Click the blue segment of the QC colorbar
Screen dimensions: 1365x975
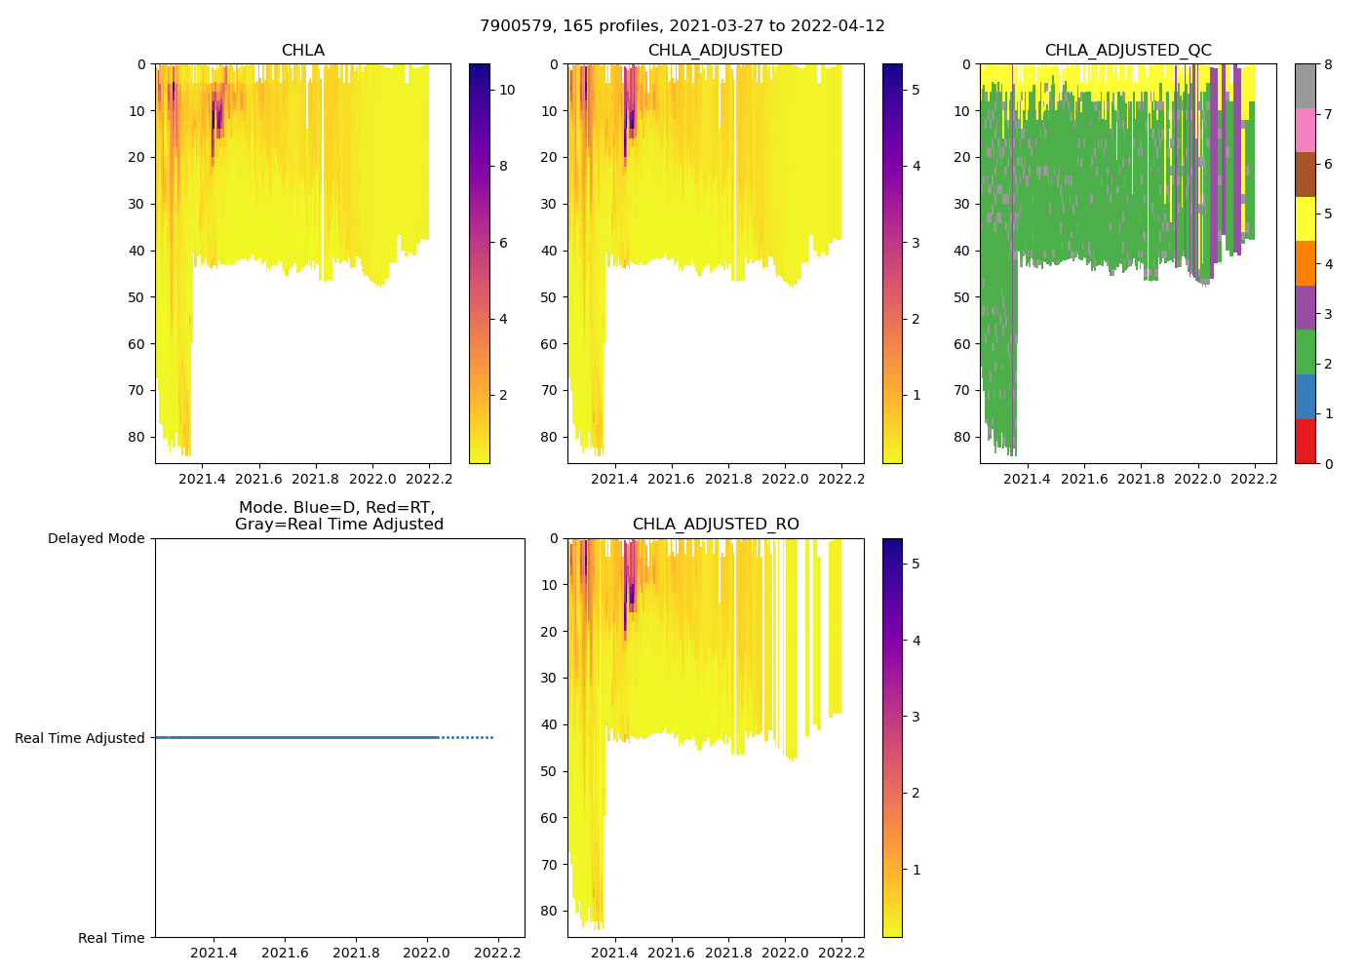click(x=1305, y=397)
